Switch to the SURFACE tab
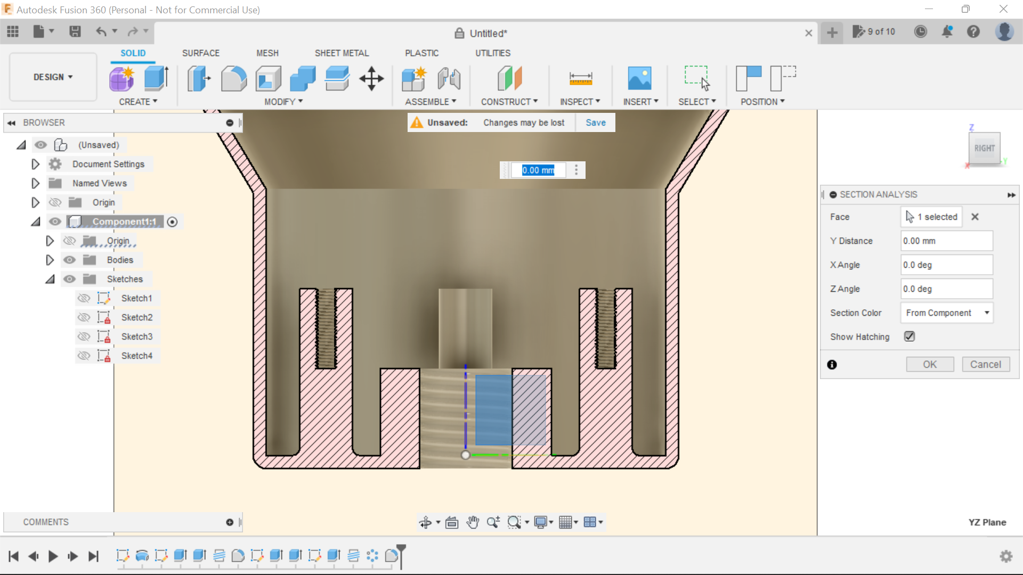 coord(201,53)
